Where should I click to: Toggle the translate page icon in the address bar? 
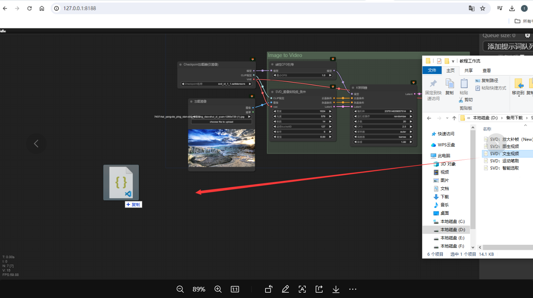(471, 8)
